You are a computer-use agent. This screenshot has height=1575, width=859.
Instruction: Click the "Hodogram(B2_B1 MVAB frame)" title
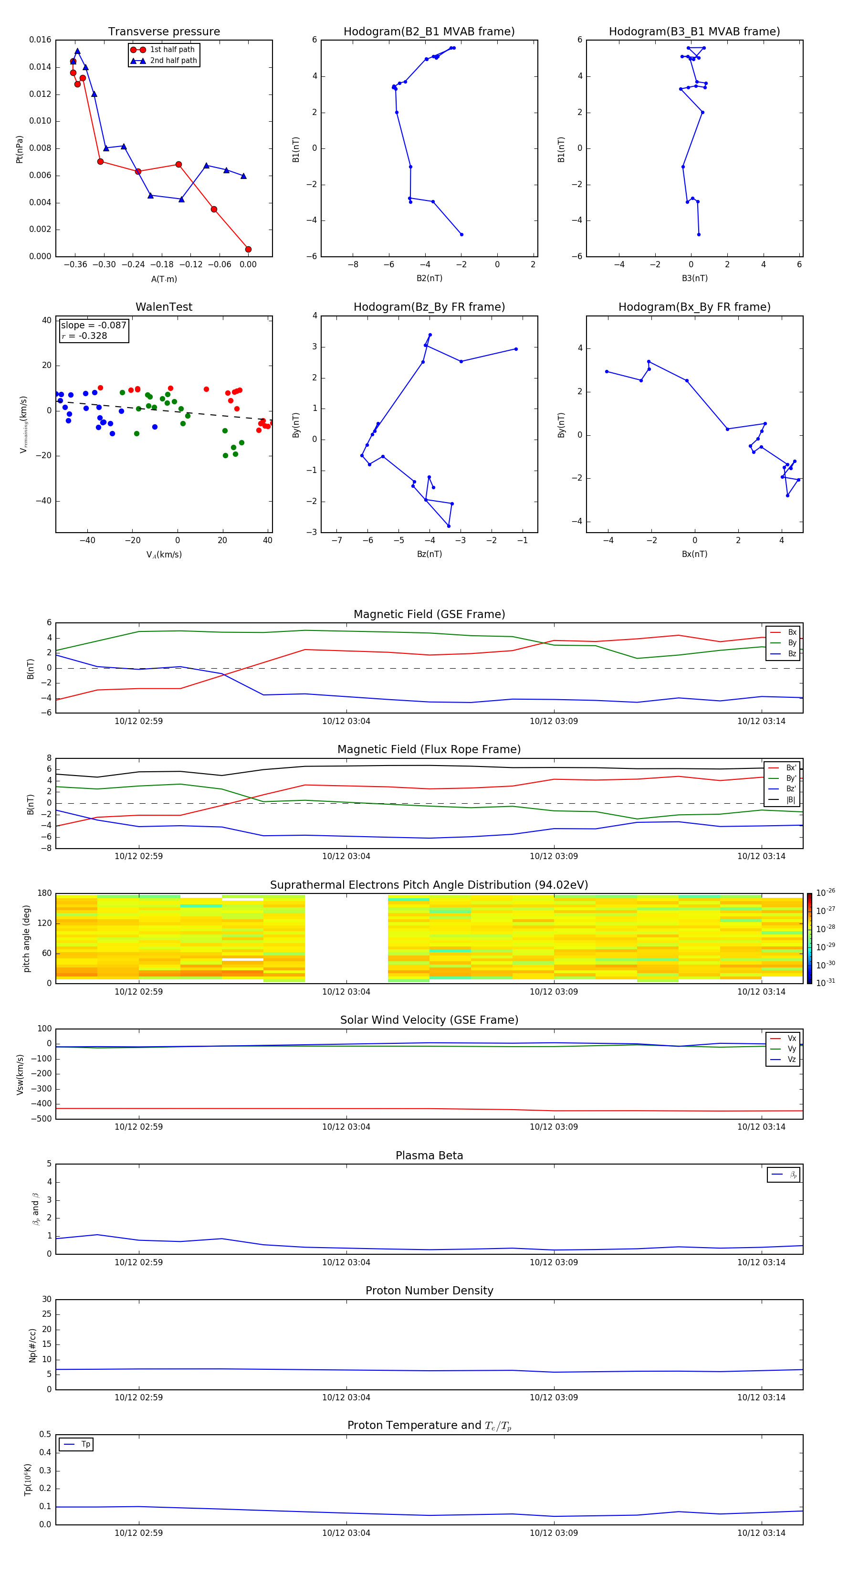coord(429,32)
